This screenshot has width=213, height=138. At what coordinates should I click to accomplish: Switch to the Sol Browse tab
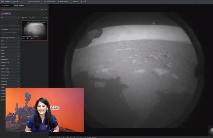click(x=5, y=6)
